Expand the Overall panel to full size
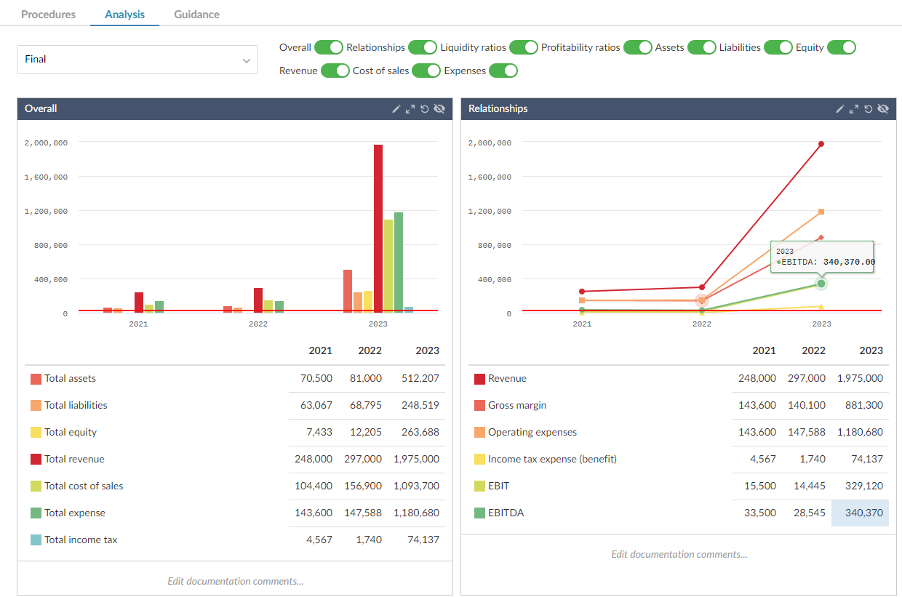Screen dimensions: 902x597 [410, 109]
